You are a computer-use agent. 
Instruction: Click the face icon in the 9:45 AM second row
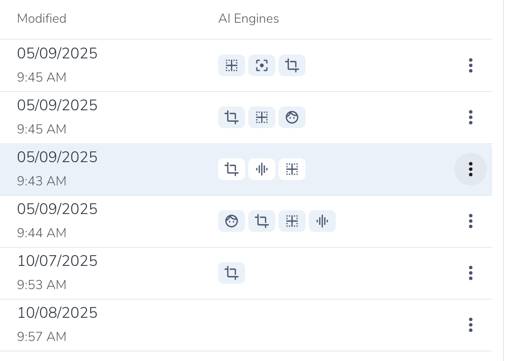click(292, 117)
